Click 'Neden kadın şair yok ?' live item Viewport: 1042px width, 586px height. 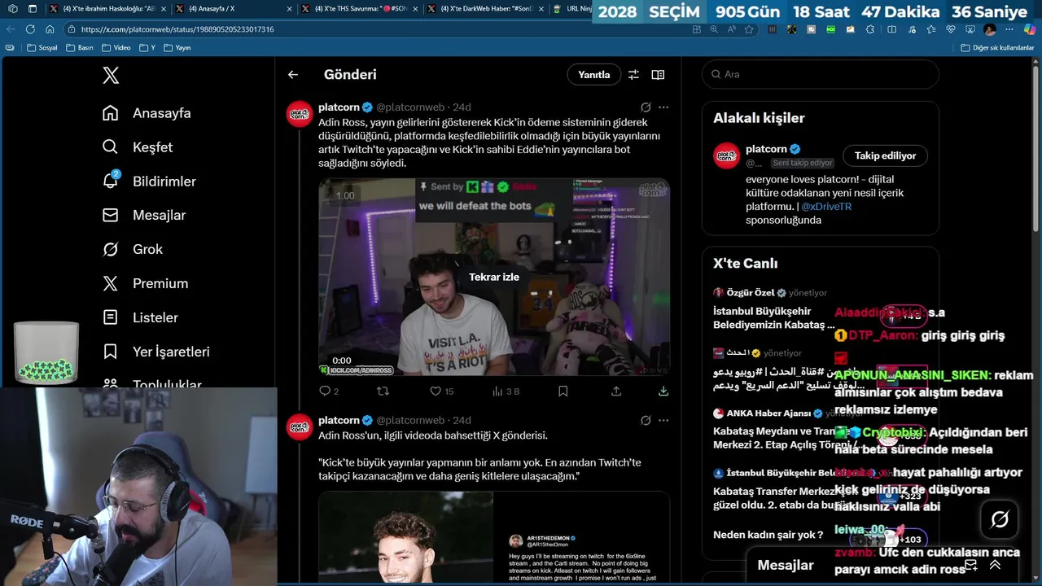coord(768,535)
